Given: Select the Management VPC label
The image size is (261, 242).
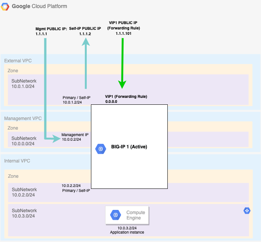Looking at the screenshot, I should point(23,119).
